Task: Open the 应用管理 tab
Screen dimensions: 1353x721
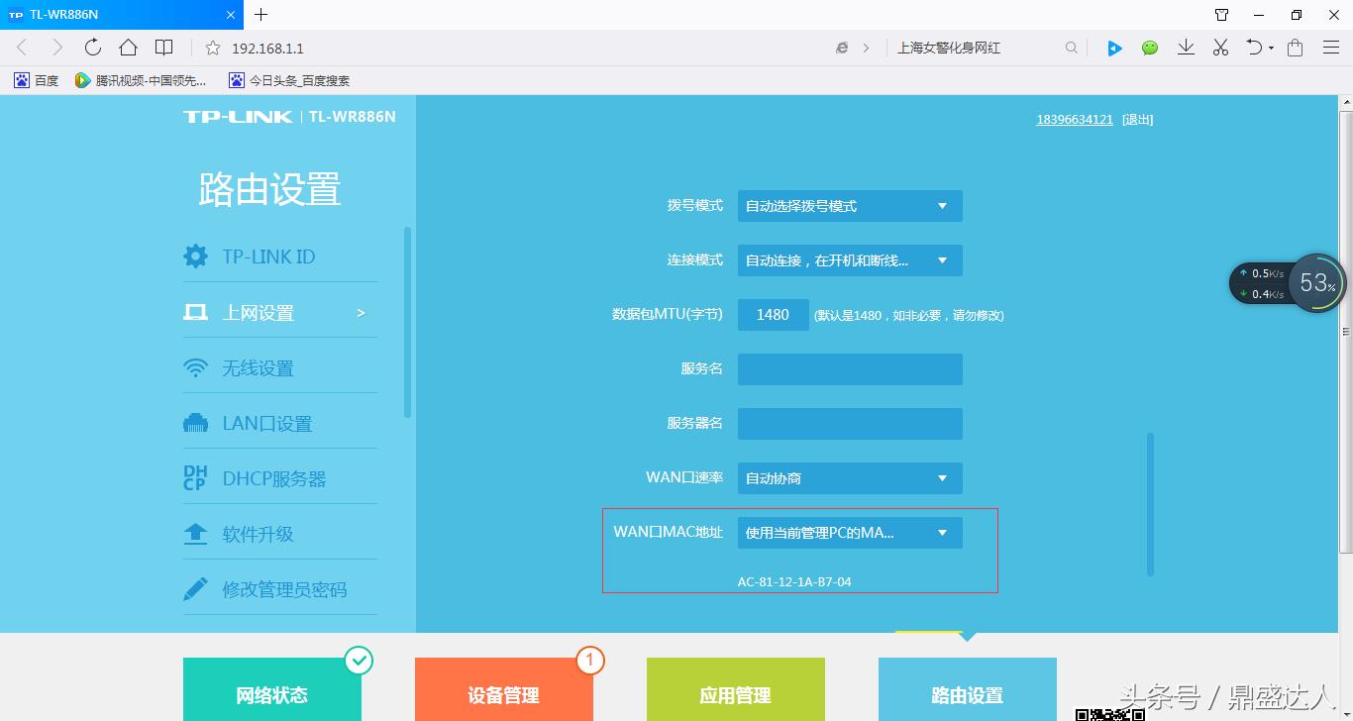Action: (x=735, y=694)
